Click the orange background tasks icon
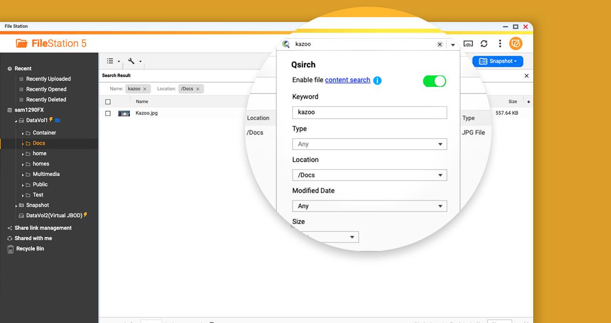Viewport: 611px width, 323px height. click(516, 44)
